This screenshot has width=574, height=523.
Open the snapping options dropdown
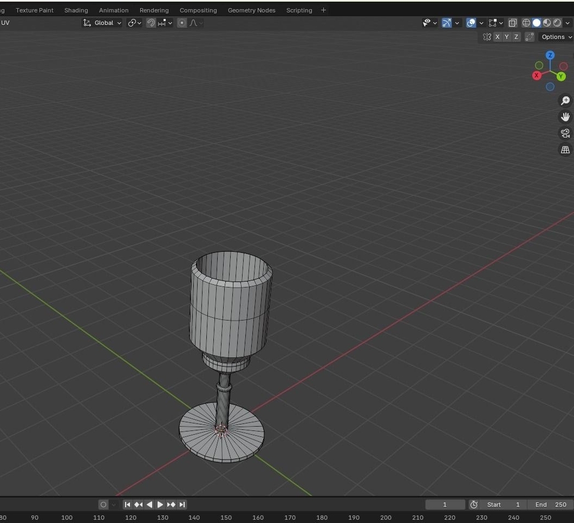coord(165,23)
